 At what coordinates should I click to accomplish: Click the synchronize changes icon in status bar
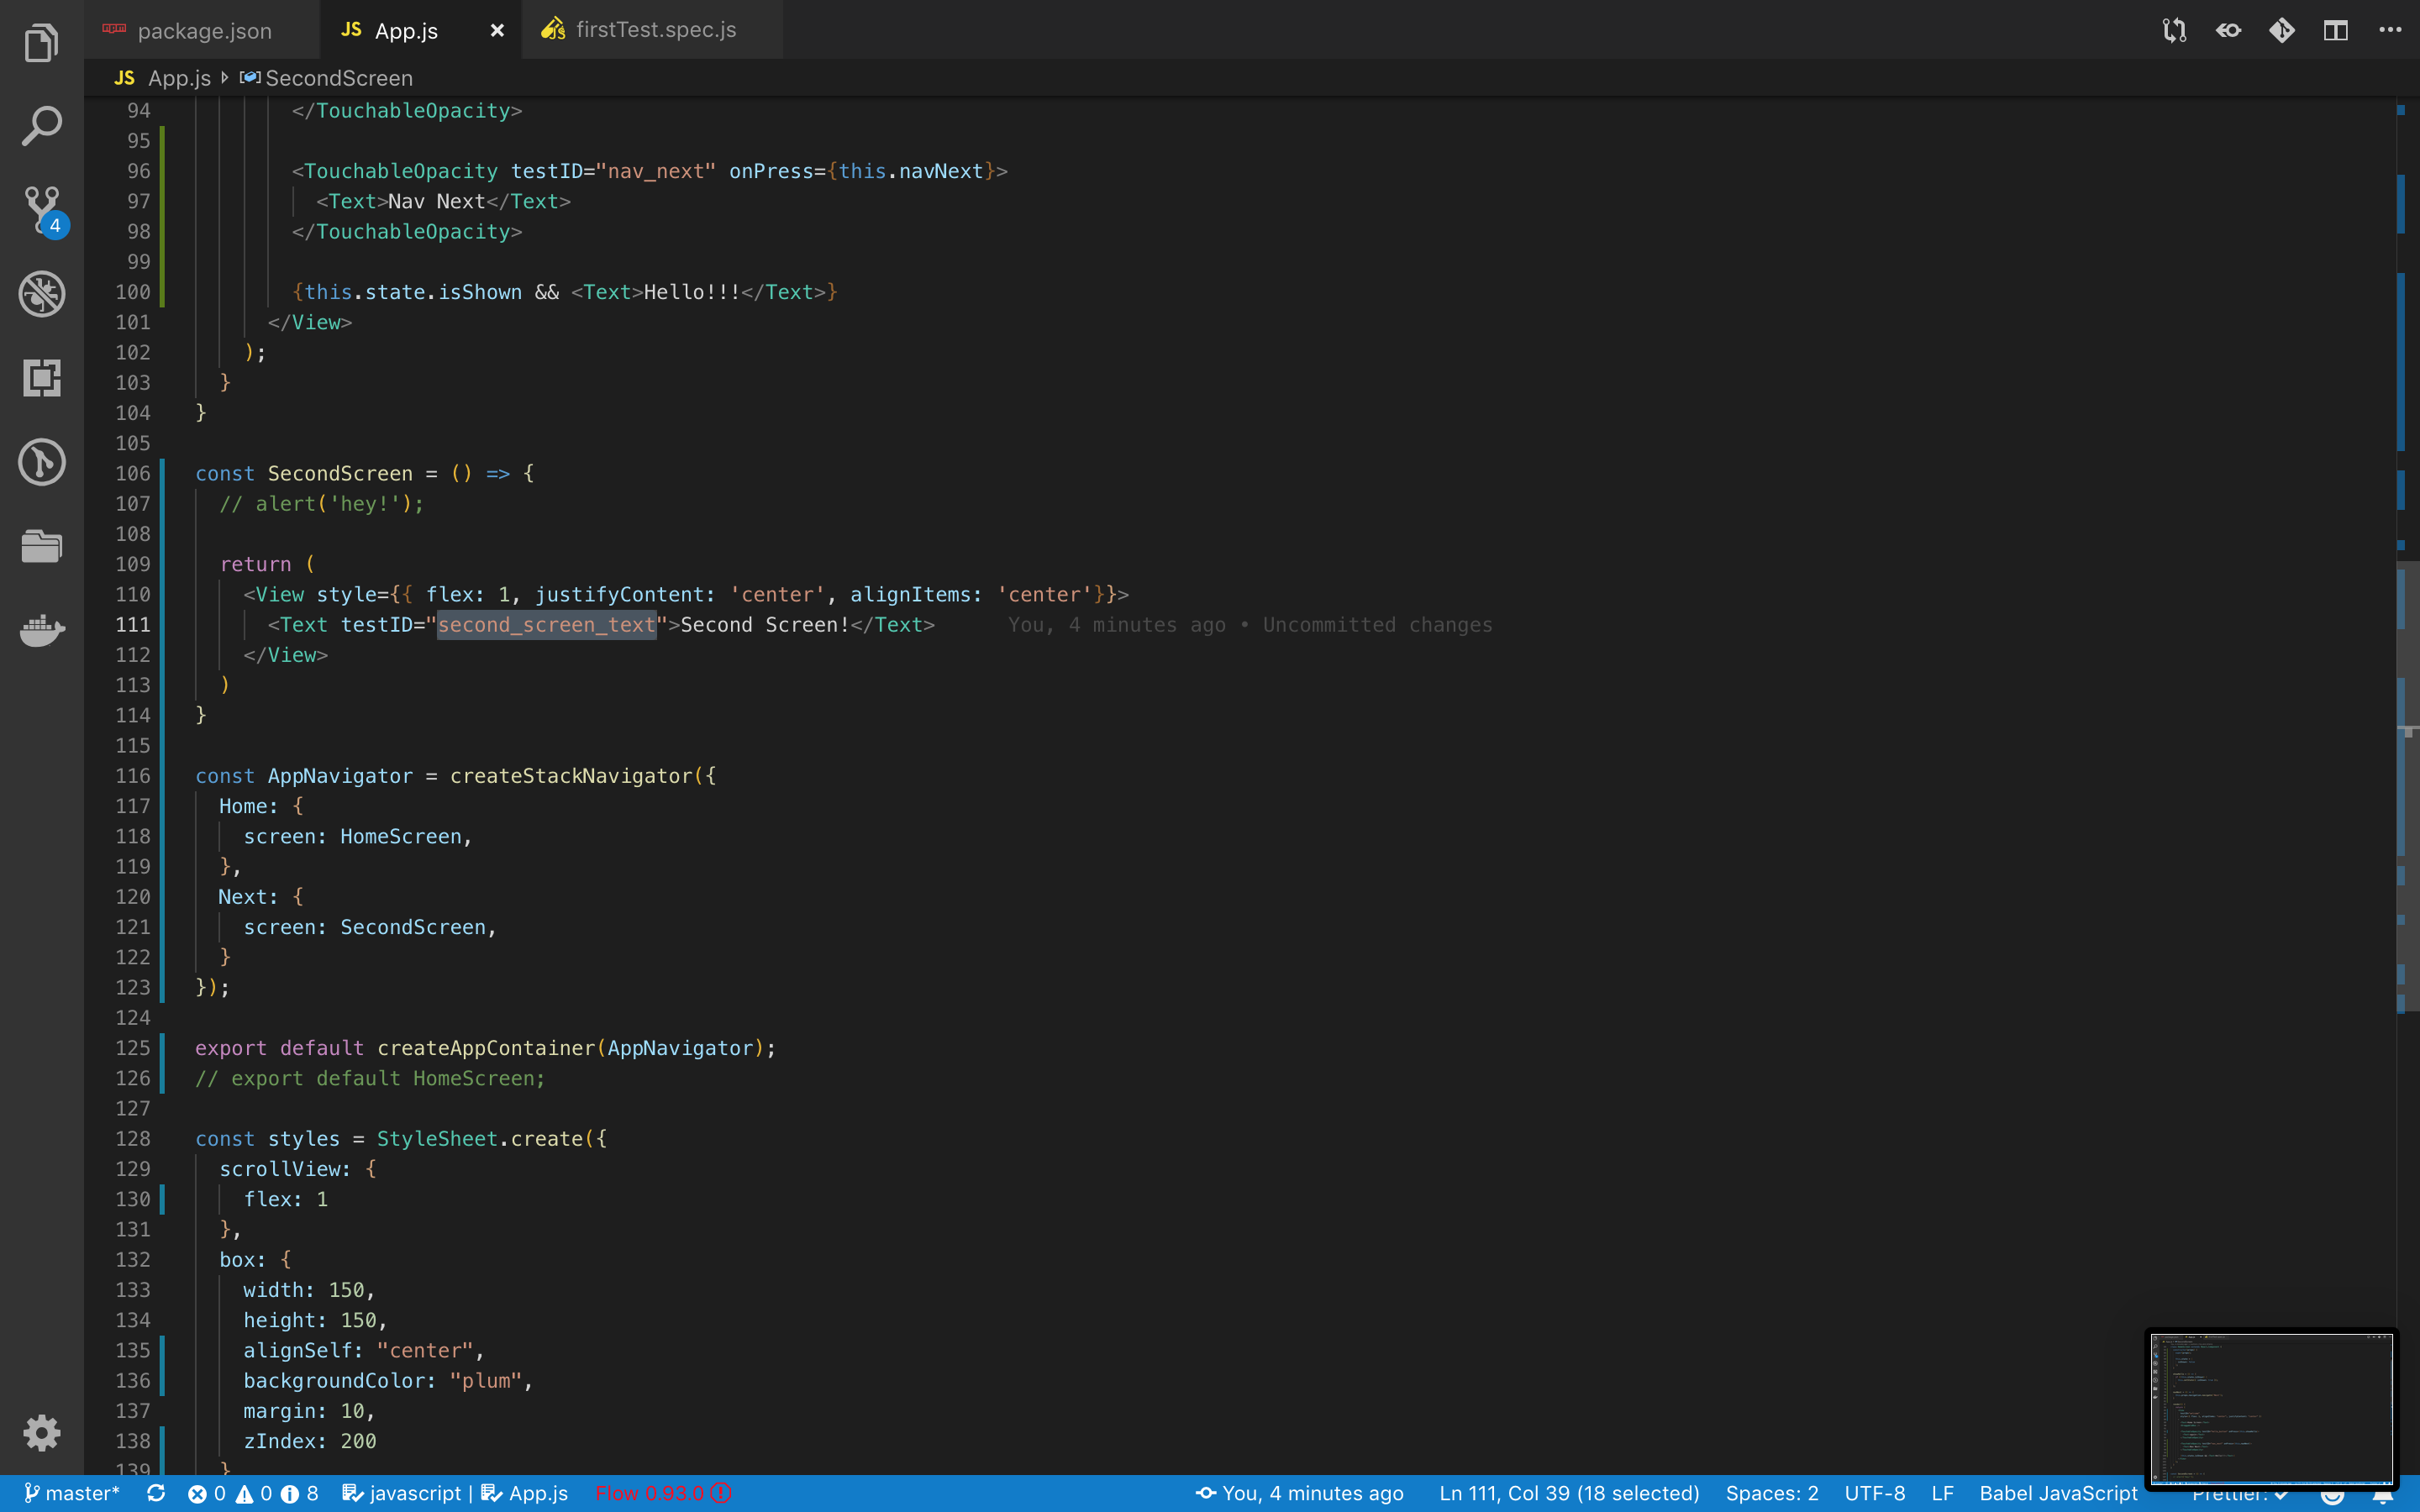click(x=156, y=1493)
